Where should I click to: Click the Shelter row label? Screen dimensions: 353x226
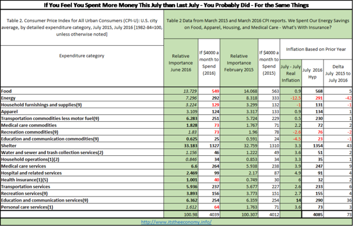(8, 146)
